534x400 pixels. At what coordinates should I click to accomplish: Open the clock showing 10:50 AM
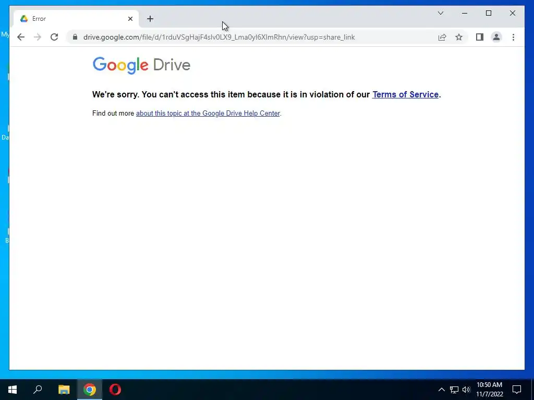[x=489, y=390]
